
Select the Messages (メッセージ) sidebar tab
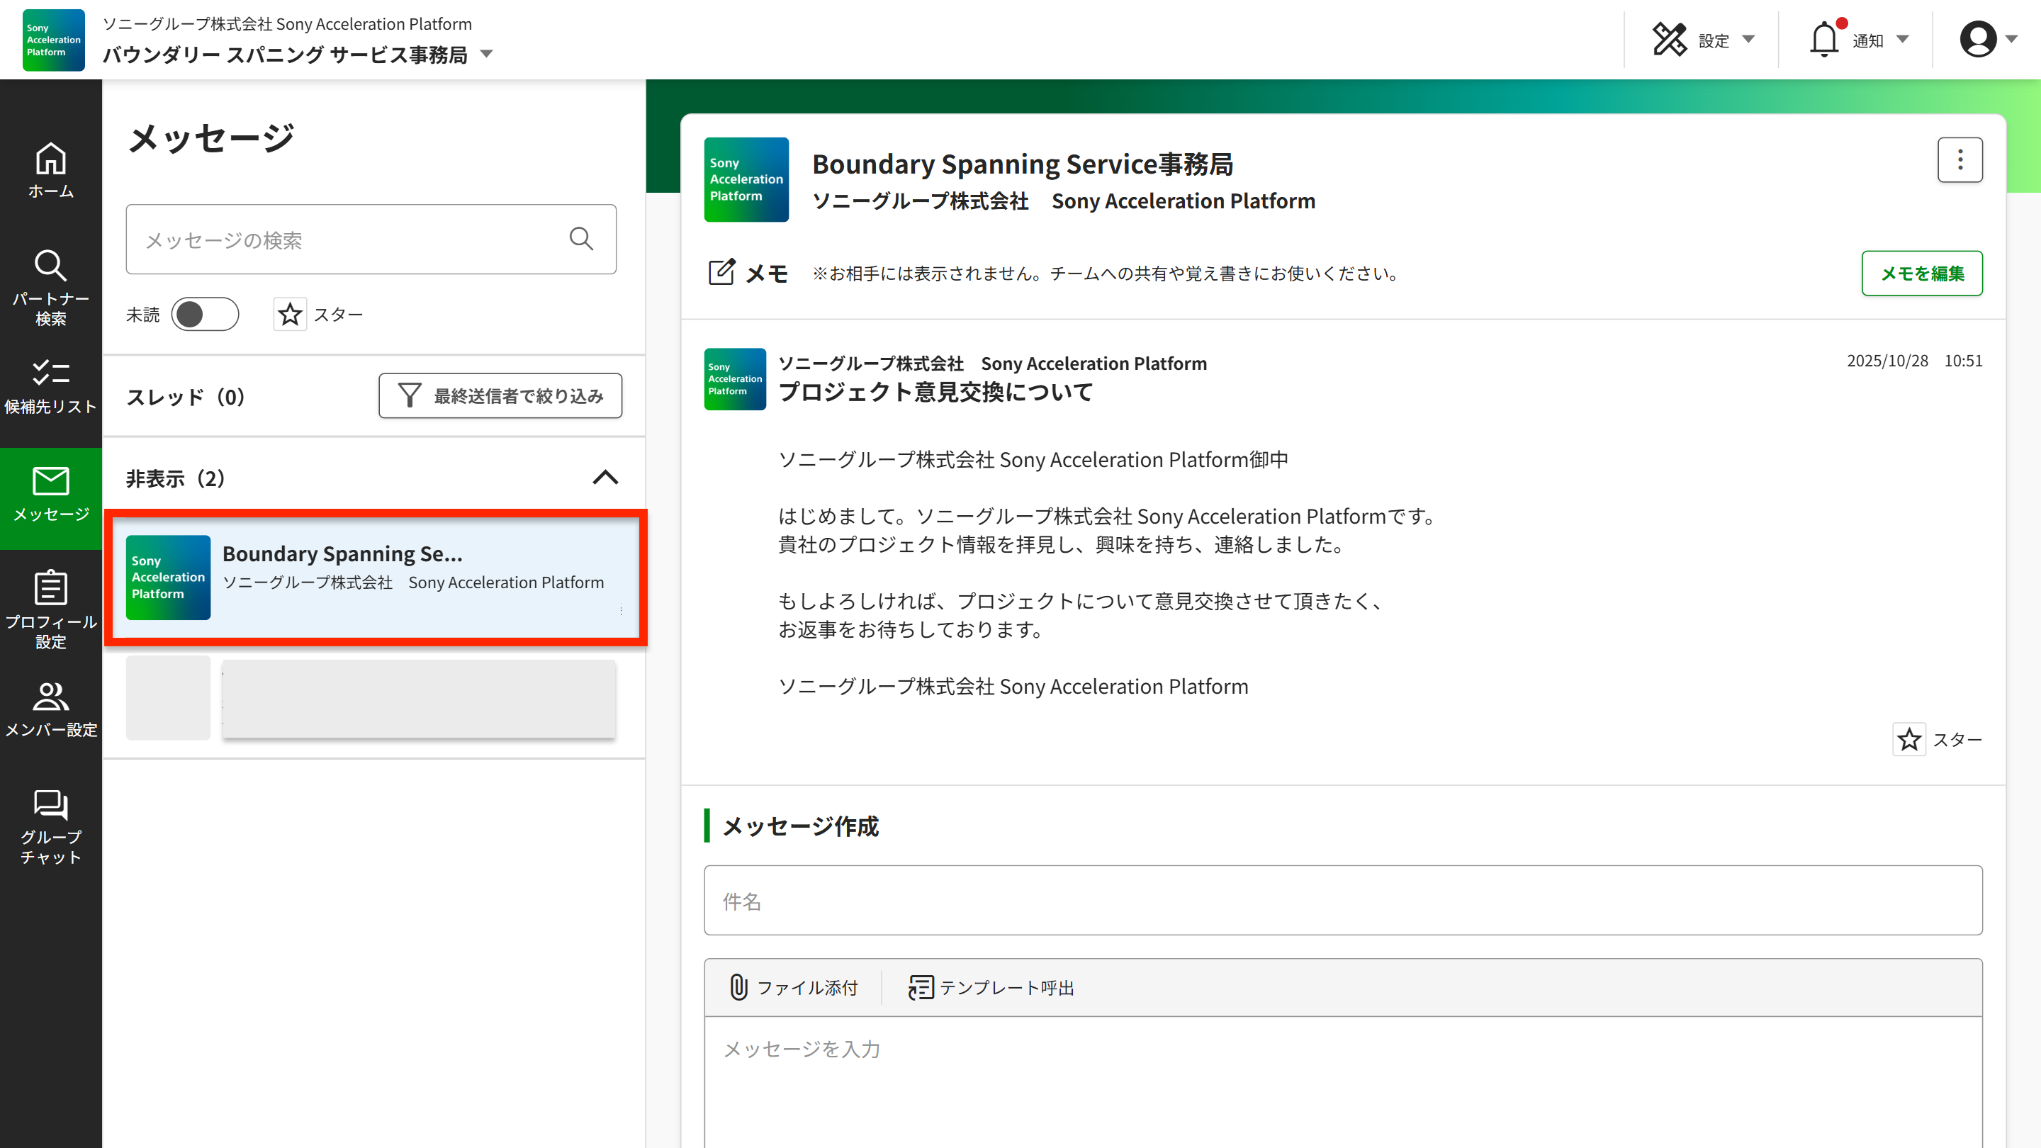(x=51, y=495)
